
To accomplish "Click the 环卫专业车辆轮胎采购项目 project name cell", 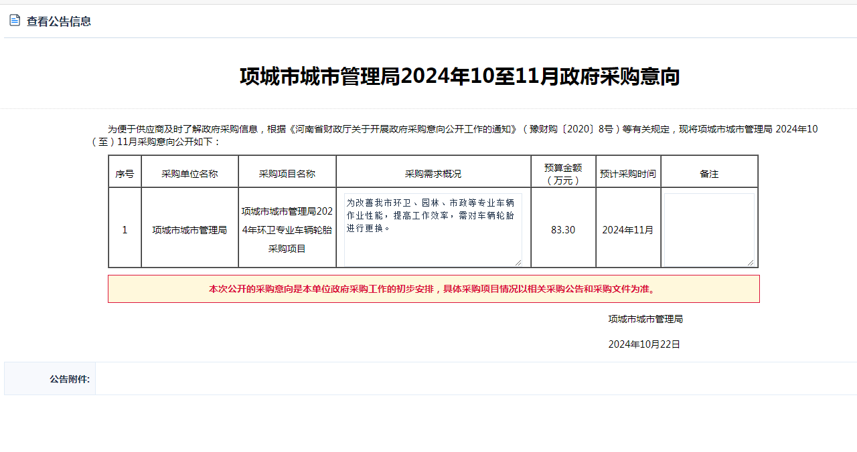I will [287, 230].
